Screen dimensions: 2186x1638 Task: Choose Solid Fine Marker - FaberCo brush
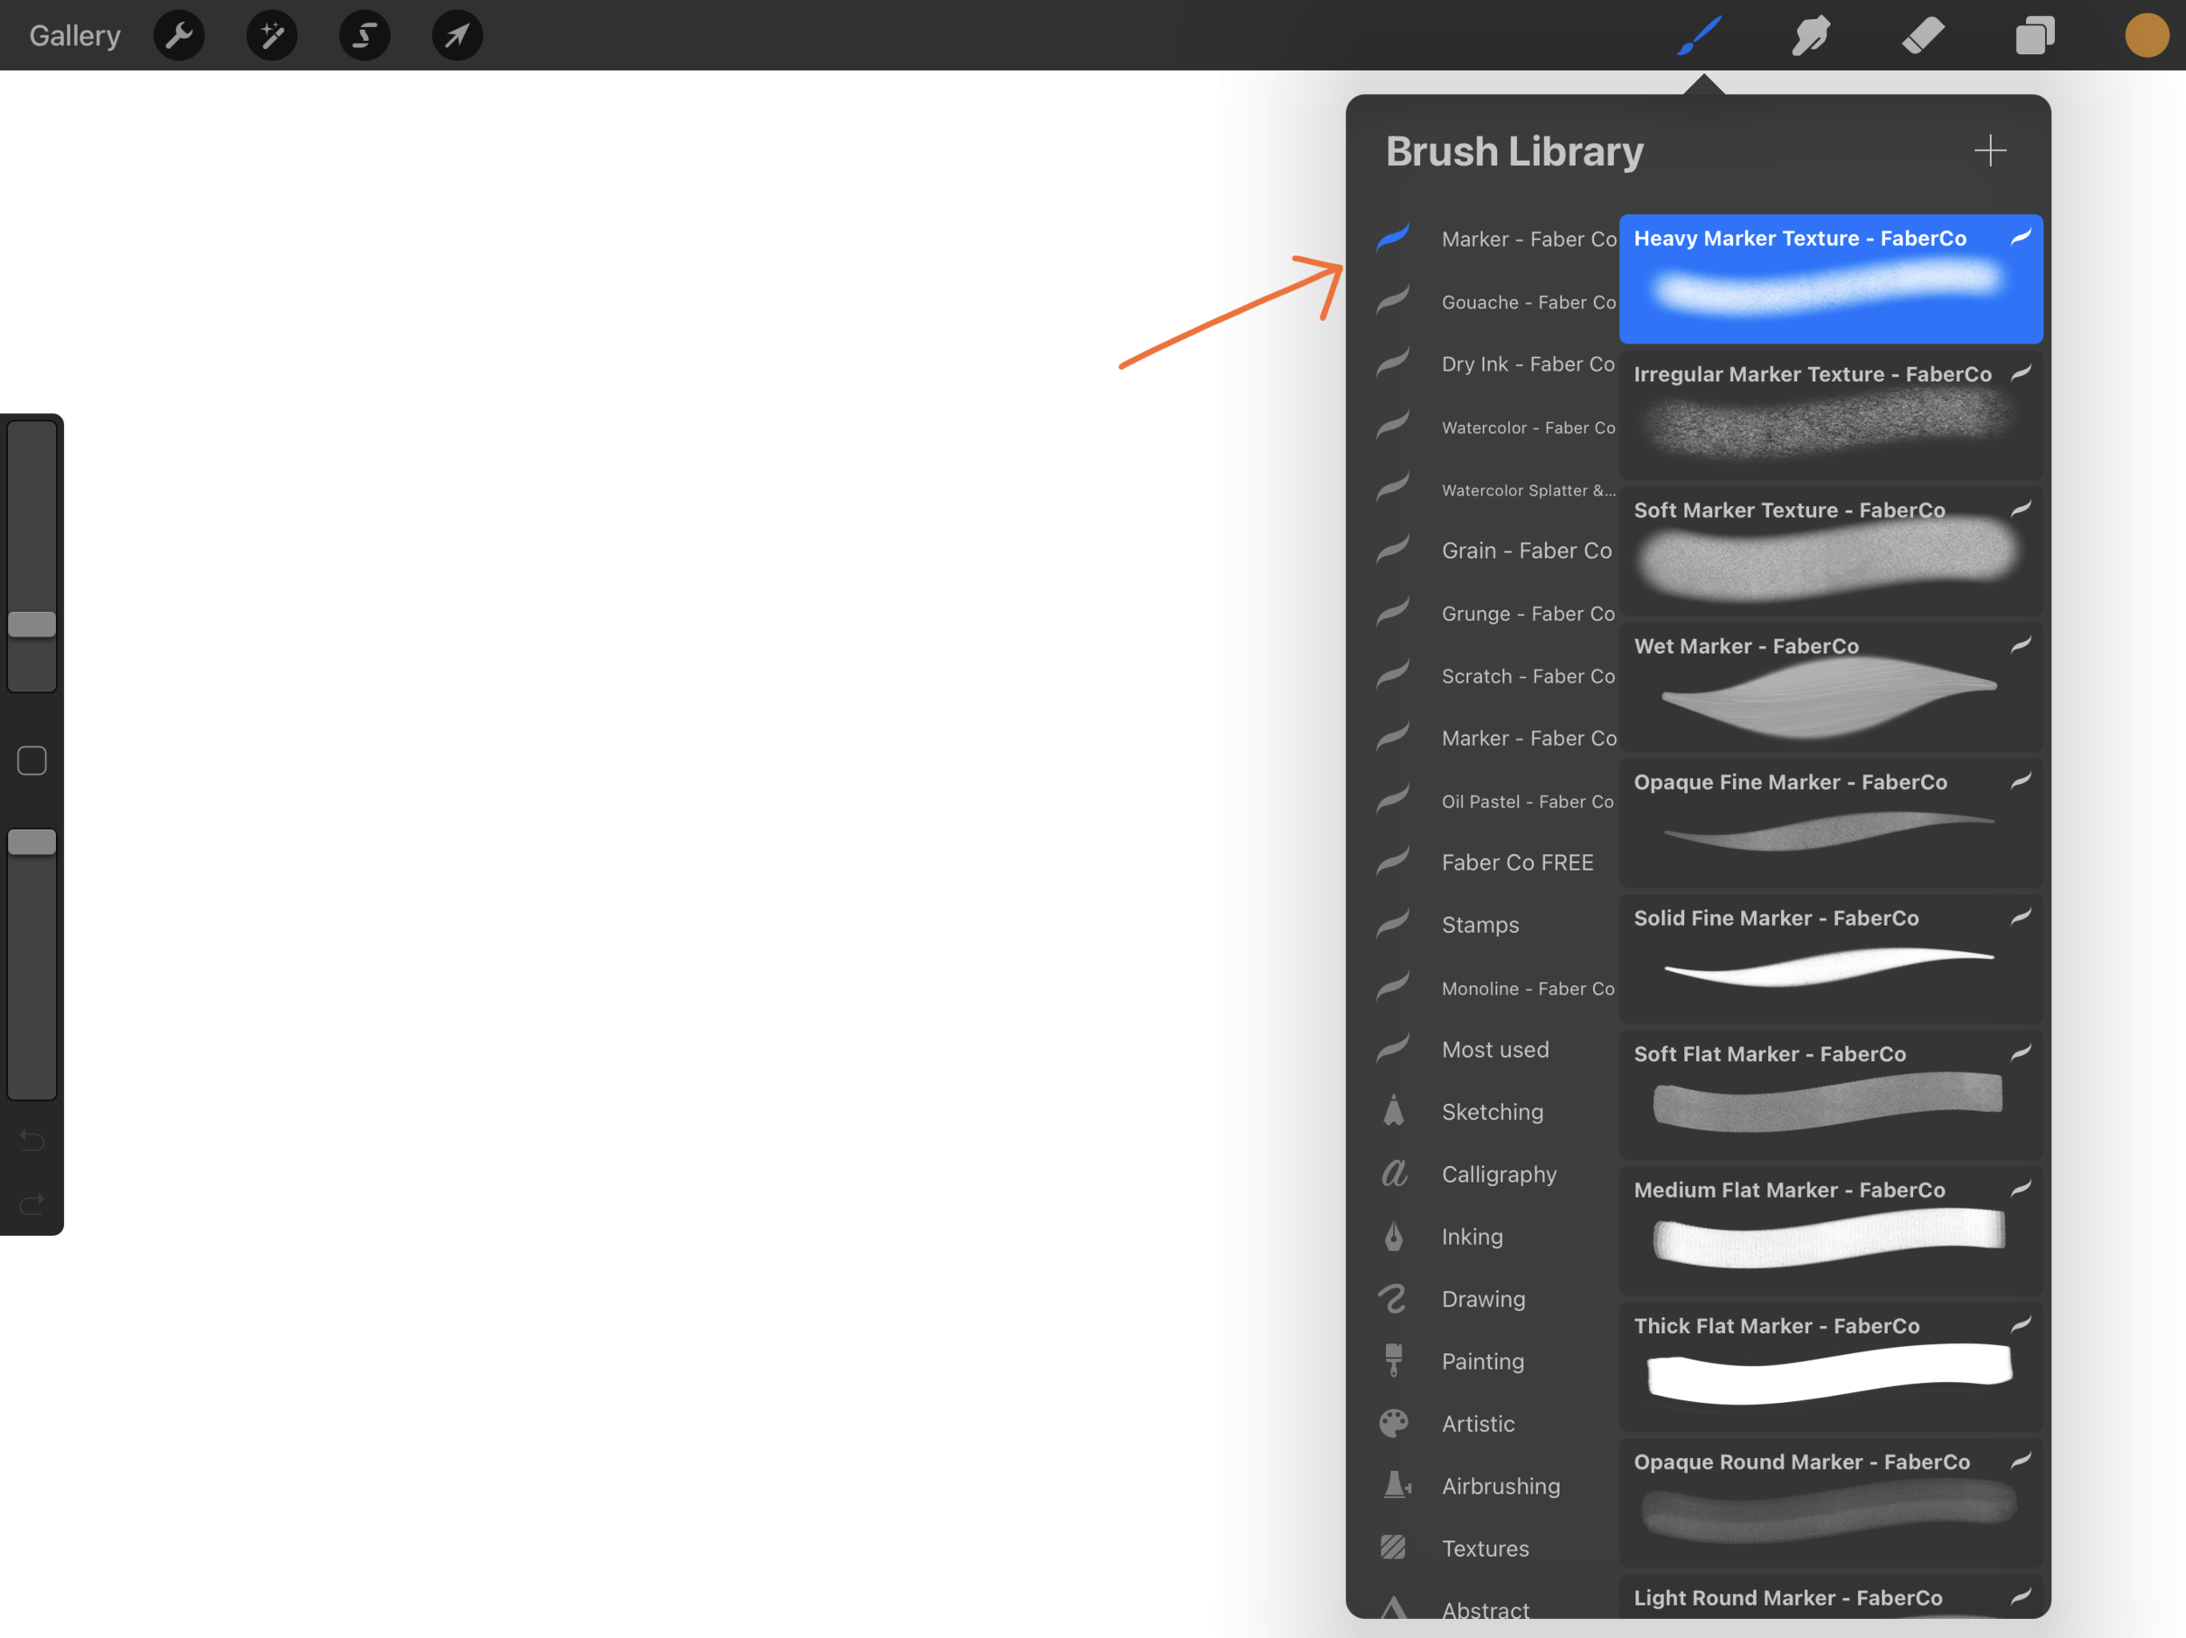click(x=1830, y=958)
